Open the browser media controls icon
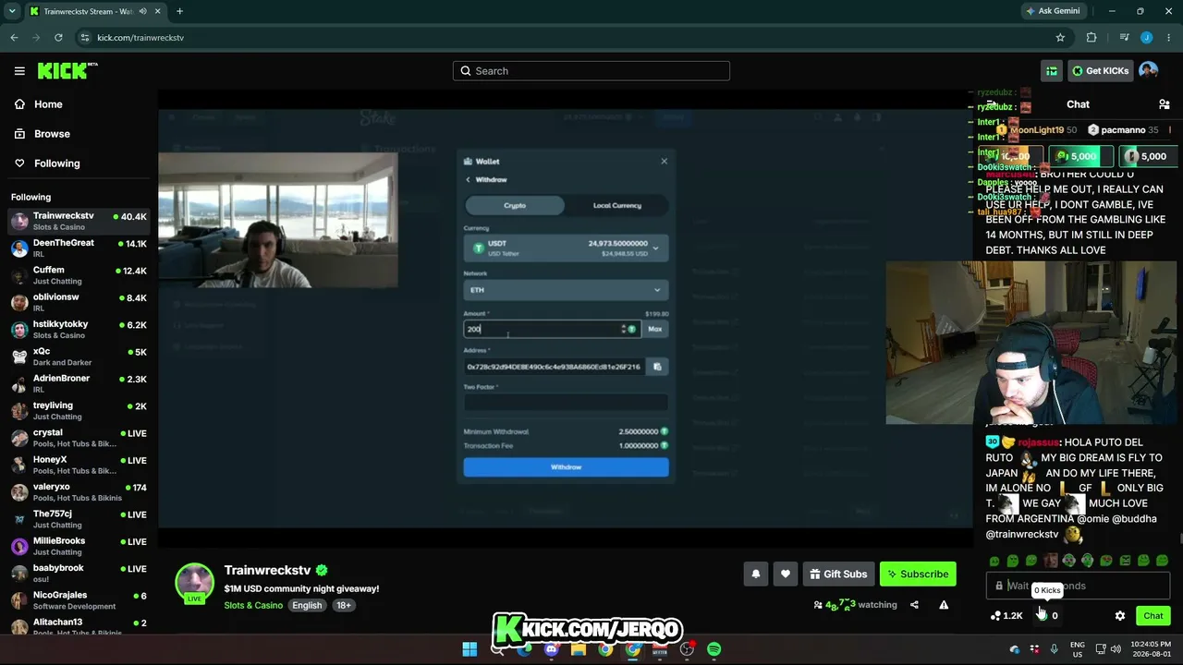This screenshot has height=665, width=1183. click(x=1124, y=38)
